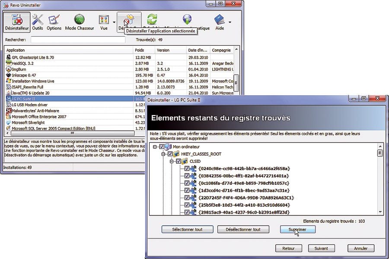Toggle the CLSID checkbox
The width and height of the screenshot is (389, 259).
(x=178, y=161)
